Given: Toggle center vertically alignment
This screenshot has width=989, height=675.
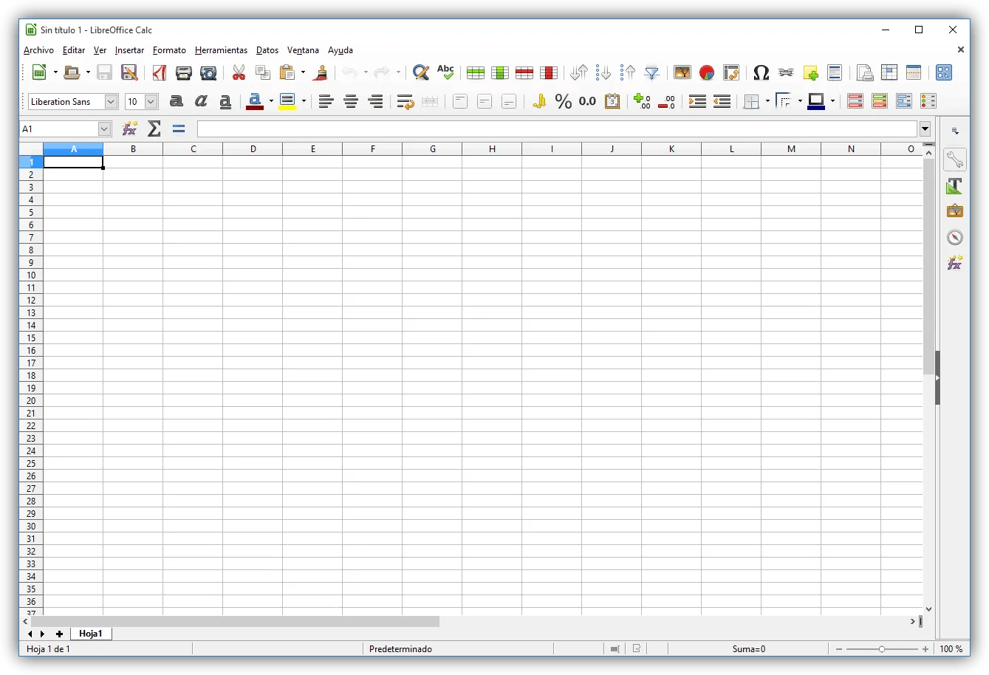Looking at the screenshot, I should coord(485,101).
